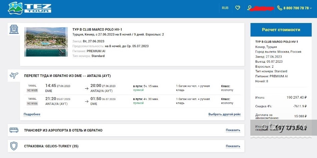Click the Расчет стоимости header
Viewport: 317px width, 158px height.
281,30
